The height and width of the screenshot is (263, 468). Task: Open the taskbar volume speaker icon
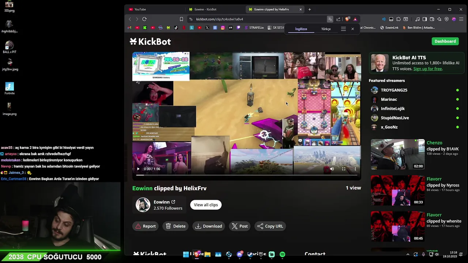437,255
